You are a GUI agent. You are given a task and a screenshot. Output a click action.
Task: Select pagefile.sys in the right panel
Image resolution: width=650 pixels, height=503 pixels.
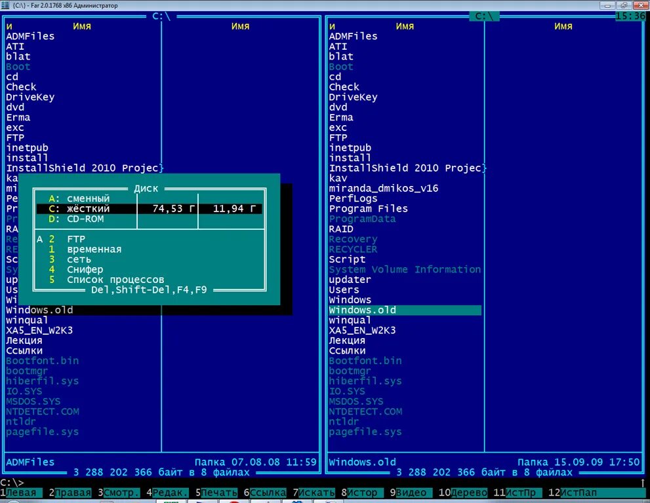[365, 432]
